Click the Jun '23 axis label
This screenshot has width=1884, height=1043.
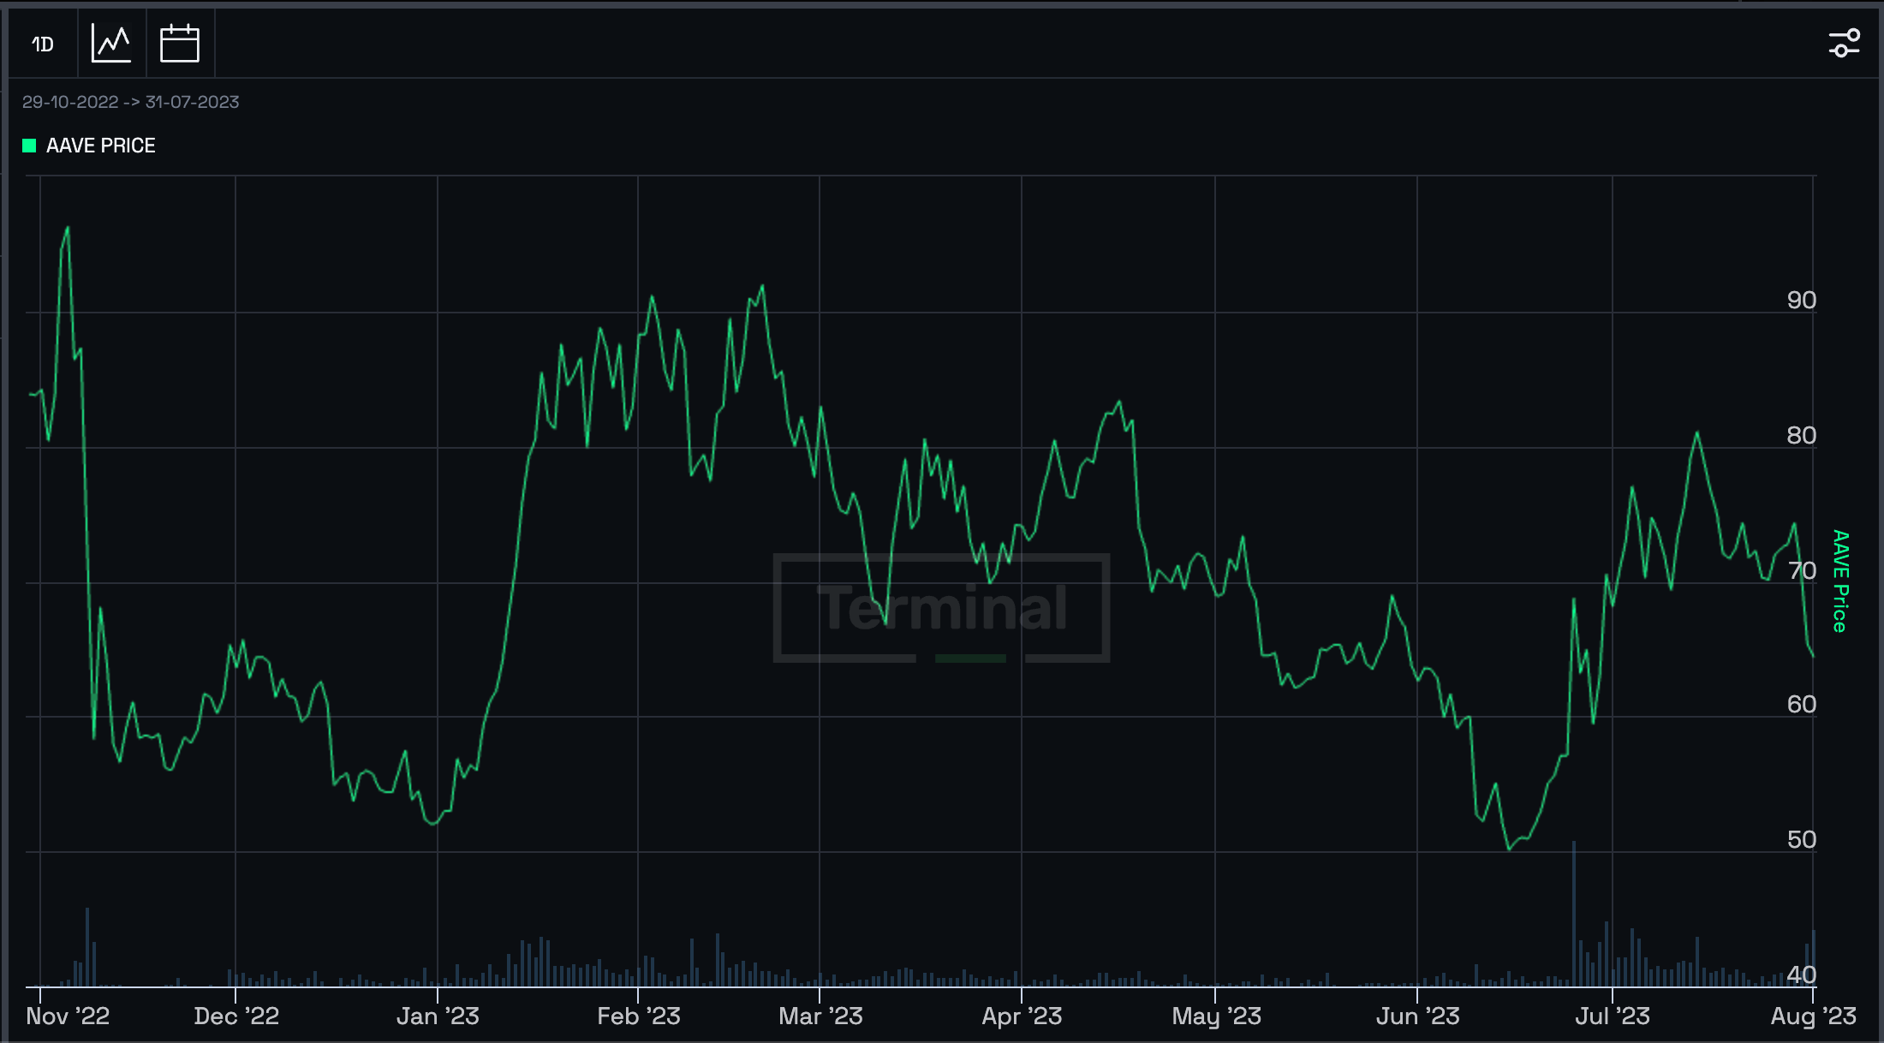(1418, 1016)
